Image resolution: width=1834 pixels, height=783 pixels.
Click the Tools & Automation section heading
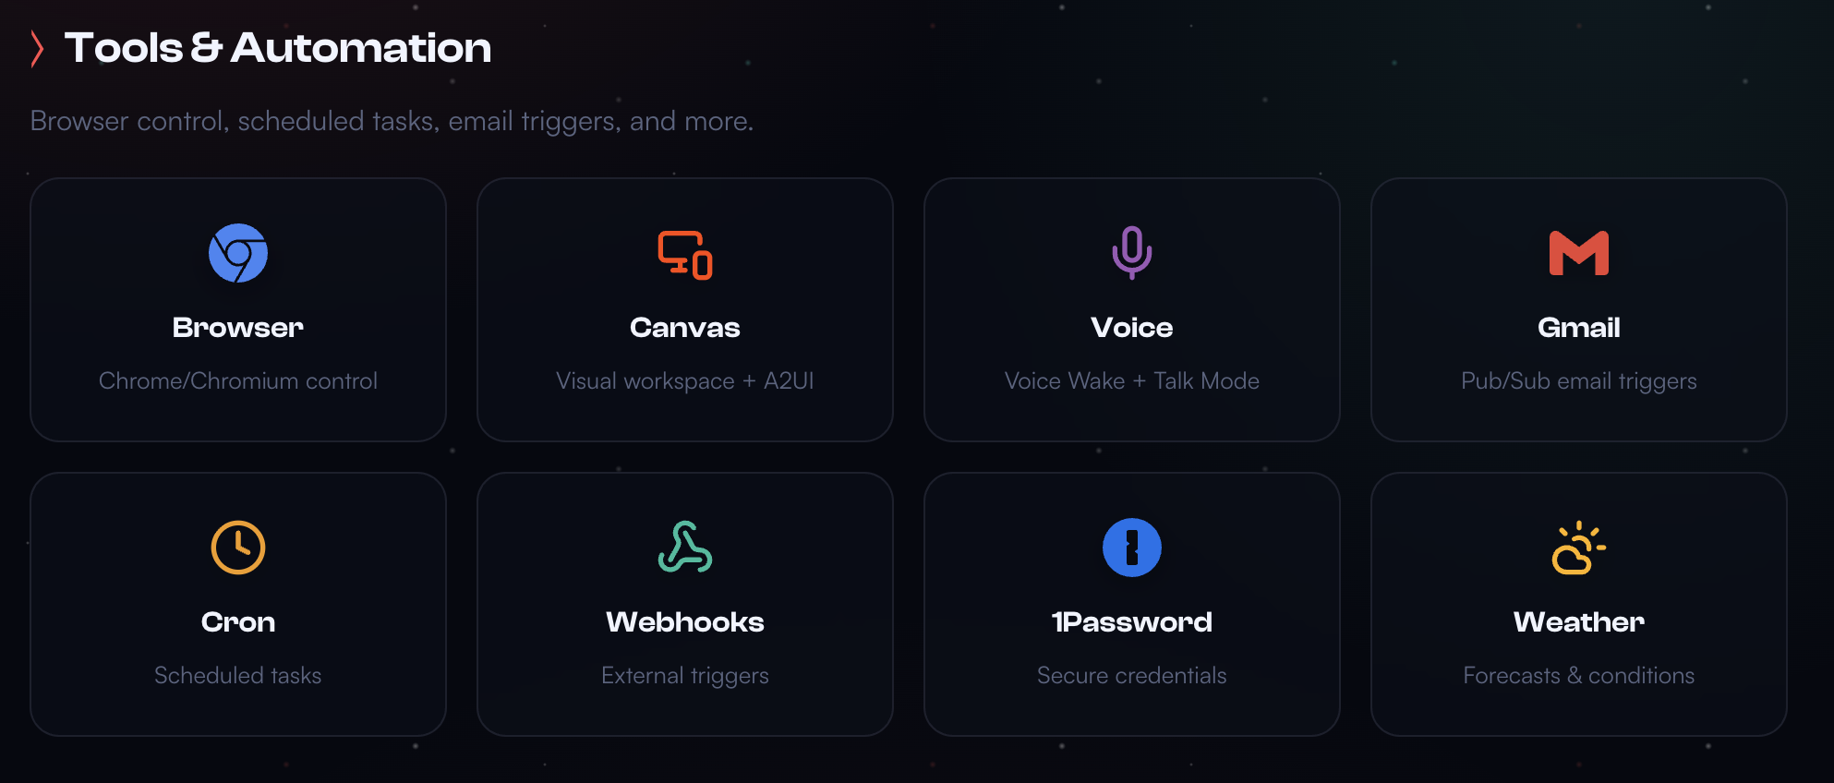[278, 48]
